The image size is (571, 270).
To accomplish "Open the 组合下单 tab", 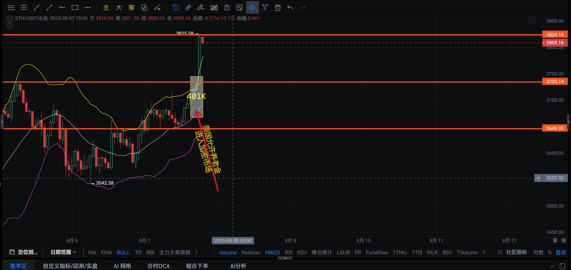I will pos(197,266).
